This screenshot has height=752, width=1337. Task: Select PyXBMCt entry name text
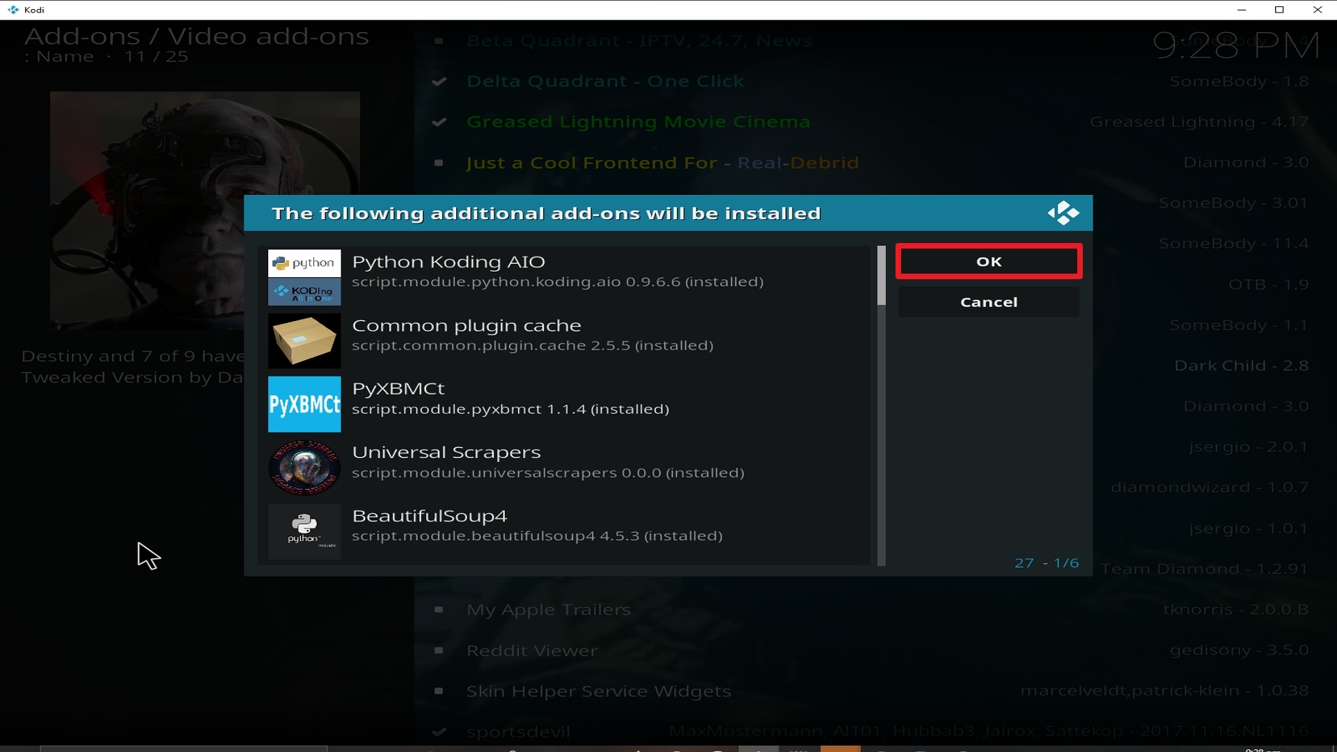[398, 389]
